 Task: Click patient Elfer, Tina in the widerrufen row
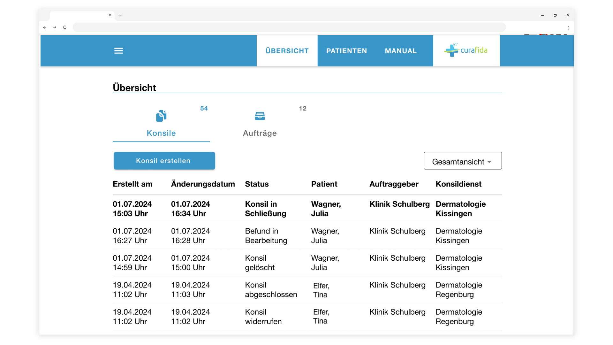point(321,317)
